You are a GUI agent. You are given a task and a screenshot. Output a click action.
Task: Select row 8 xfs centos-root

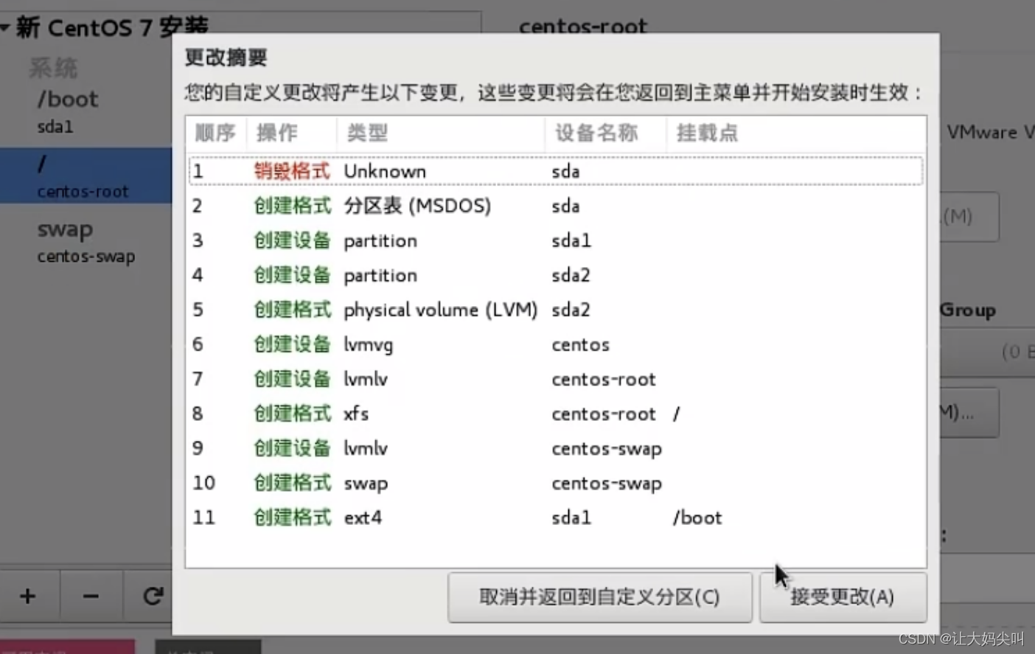tap(556, 414)
